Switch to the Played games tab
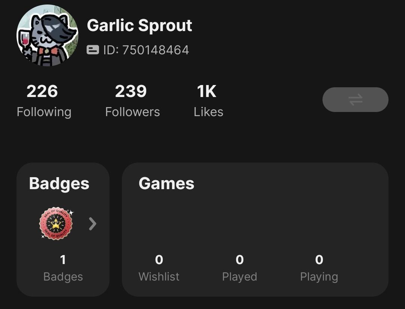This screenshot has height=309, width=405. click(x=240, y=277)
